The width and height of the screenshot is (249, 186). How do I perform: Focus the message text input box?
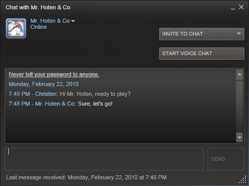[x=104, y=159]
